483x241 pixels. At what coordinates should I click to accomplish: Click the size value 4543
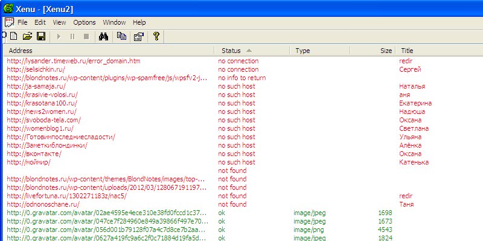point(385,230)
